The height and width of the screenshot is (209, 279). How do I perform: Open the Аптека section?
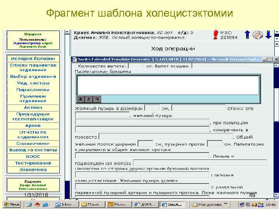(33, 108)
